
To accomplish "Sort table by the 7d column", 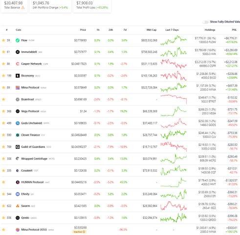I will pyautogui.click(x=125, y=30).
